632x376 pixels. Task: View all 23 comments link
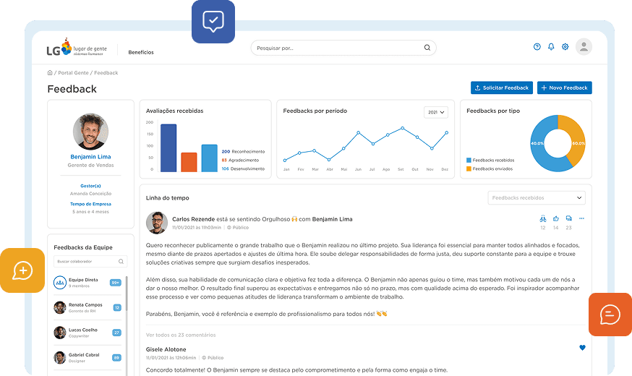pos(181,335)
